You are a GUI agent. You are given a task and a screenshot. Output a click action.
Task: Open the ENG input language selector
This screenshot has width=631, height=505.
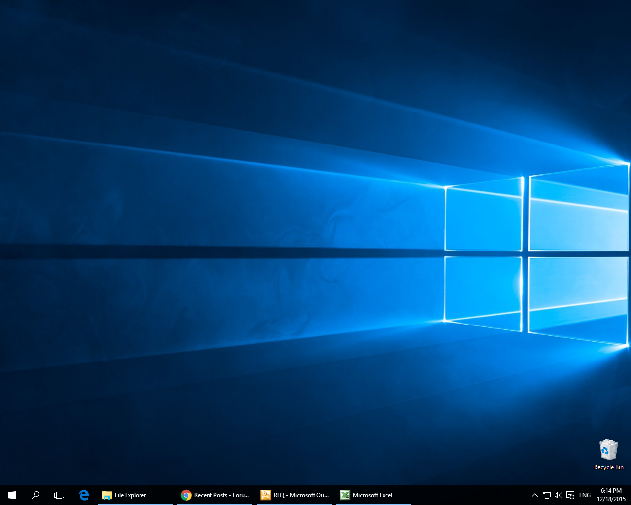click(585, 495)
